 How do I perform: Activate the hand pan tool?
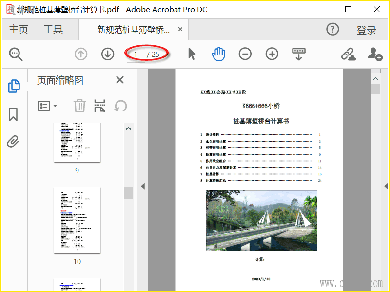pos(218,54)
